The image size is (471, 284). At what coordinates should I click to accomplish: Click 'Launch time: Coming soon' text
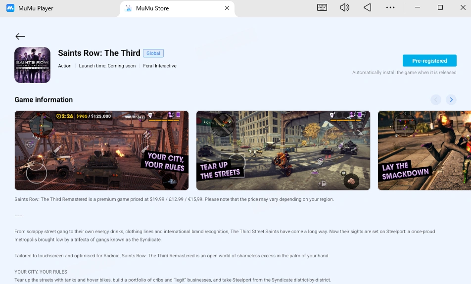coord(107,66)
